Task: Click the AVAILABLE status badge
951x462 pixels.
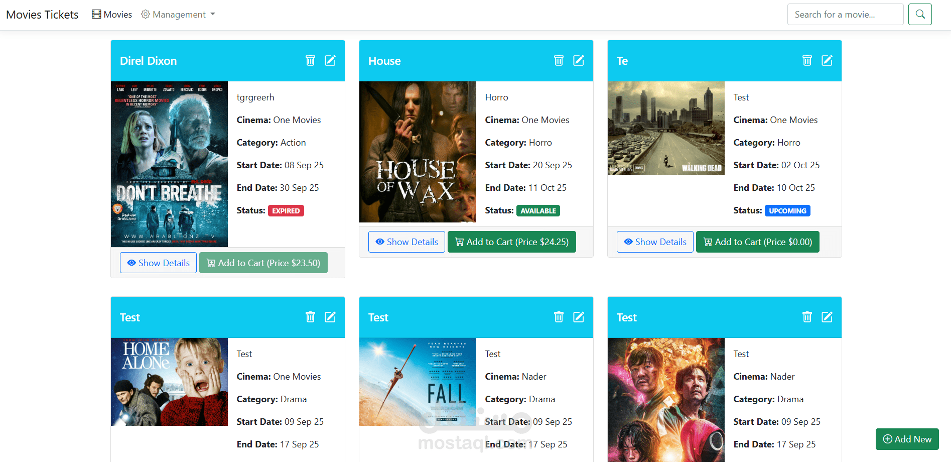Action: [538, 211]
